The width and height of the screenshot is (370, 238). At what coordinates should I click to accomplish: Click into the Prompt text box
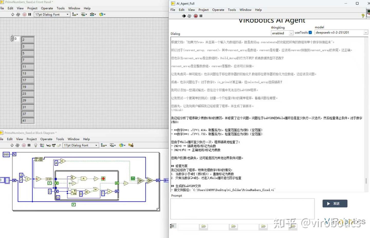coord(242,209)
